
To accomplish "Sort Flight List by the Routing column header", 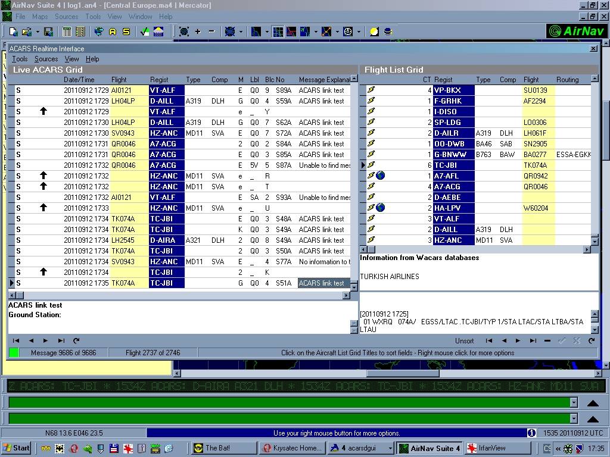I will pyautogui.click(x=572, y=80).
